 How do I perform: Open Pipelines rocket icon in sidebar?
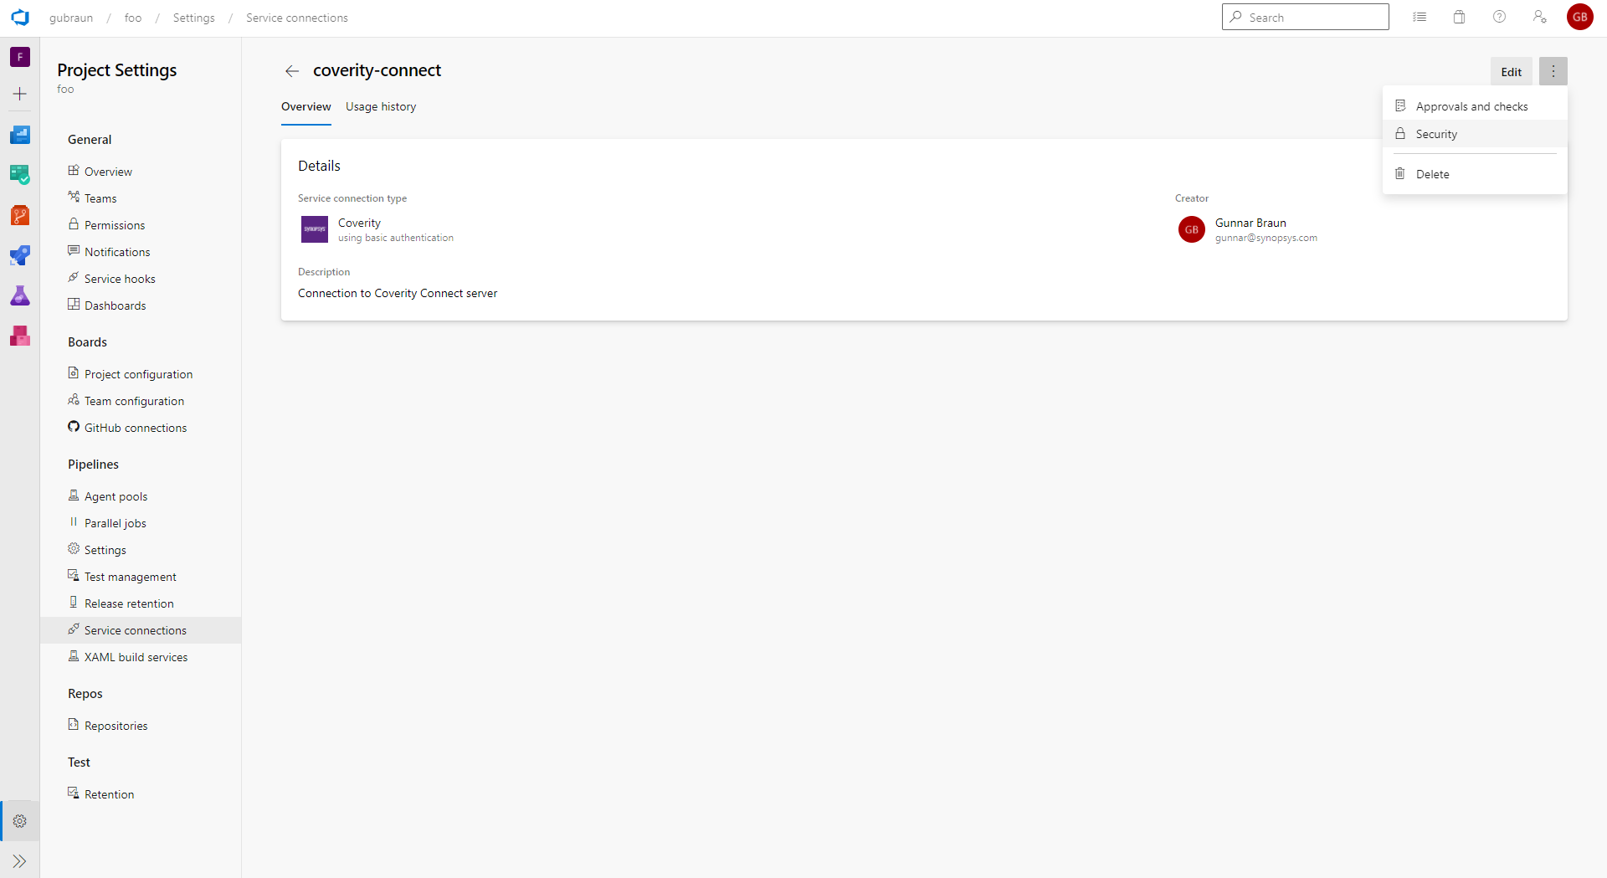(x=20, y=255)
